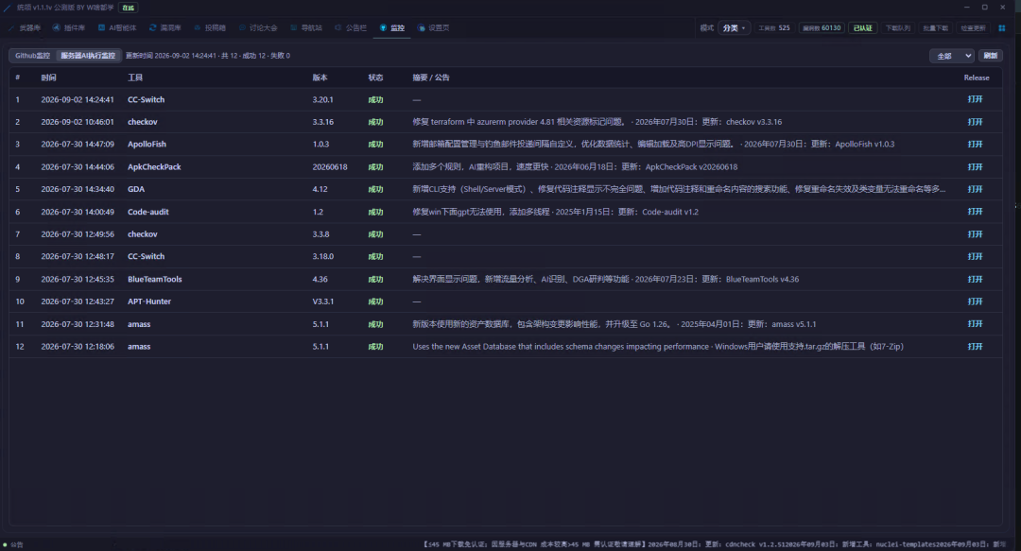The height and width of the screenshot is (551, 1021).
Task: Open release link for BlueTeamTools row
Action: pyautogui.click(x=975, y=279)
